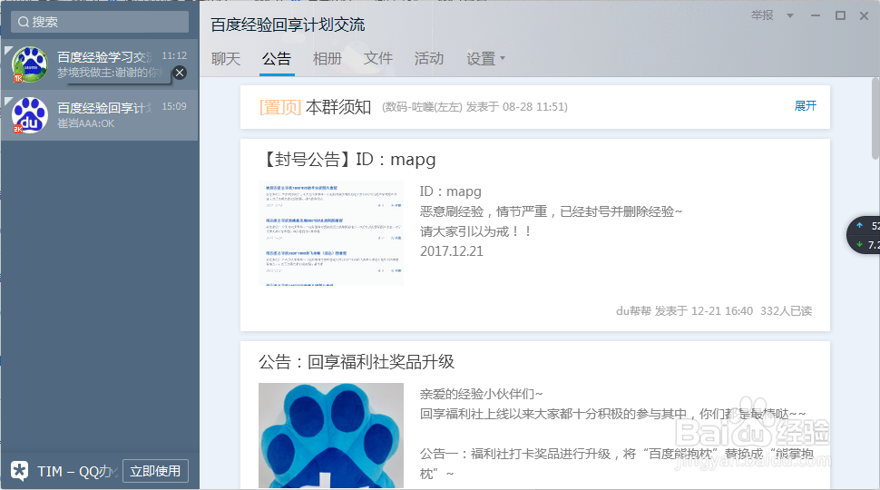Viewport: 880px width, 490px height.
Task: Minimize the QQ group window
Action: (x=816, y=15)
